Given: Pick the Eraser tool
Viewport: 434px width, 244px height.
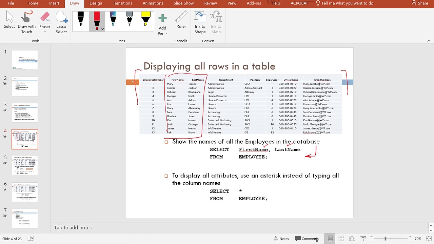Looking at the screenshot, I should pos(45,20).
